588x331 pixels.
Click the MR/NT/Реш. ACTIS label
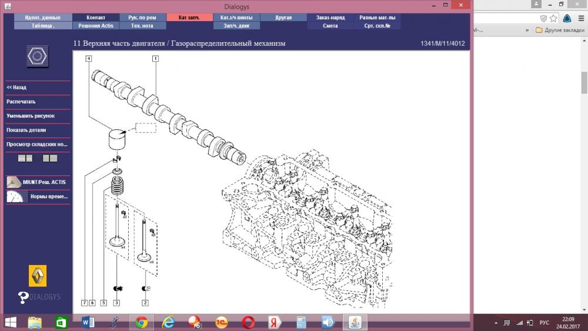tap(44, 182)
